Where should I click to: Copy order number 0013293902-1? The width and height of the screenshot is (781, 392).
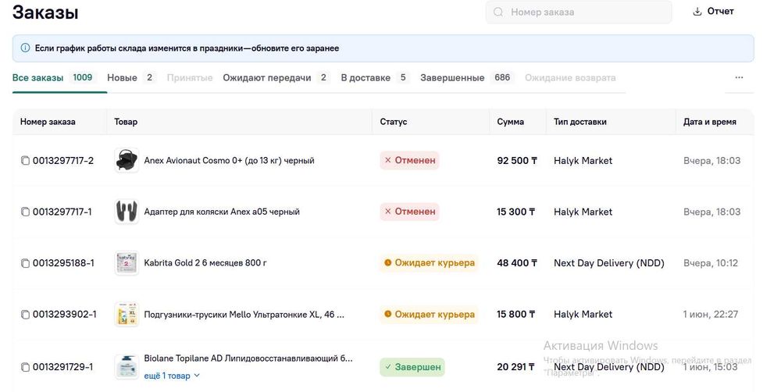(x=25, y=314)
